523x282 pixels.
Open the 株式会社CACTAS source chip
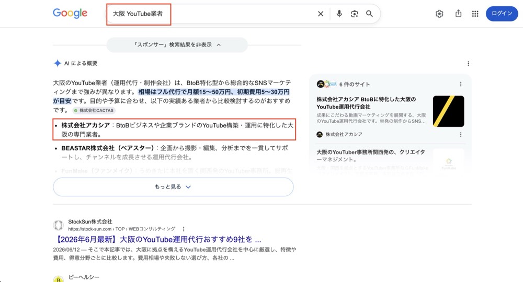tap(94, 110)
